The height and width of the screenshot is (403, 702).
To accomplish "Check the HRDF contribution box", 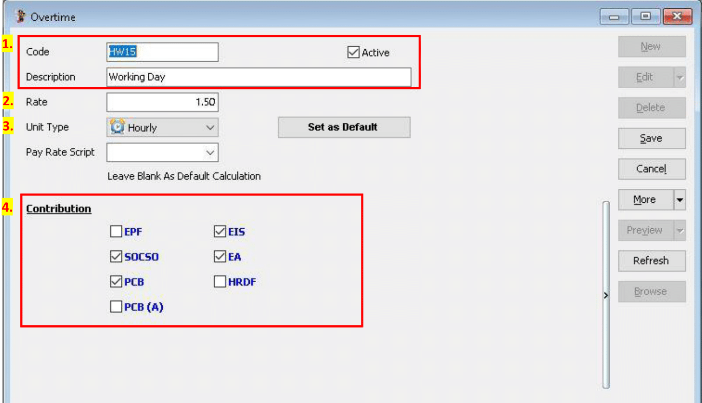I will (x=220, y=282).
